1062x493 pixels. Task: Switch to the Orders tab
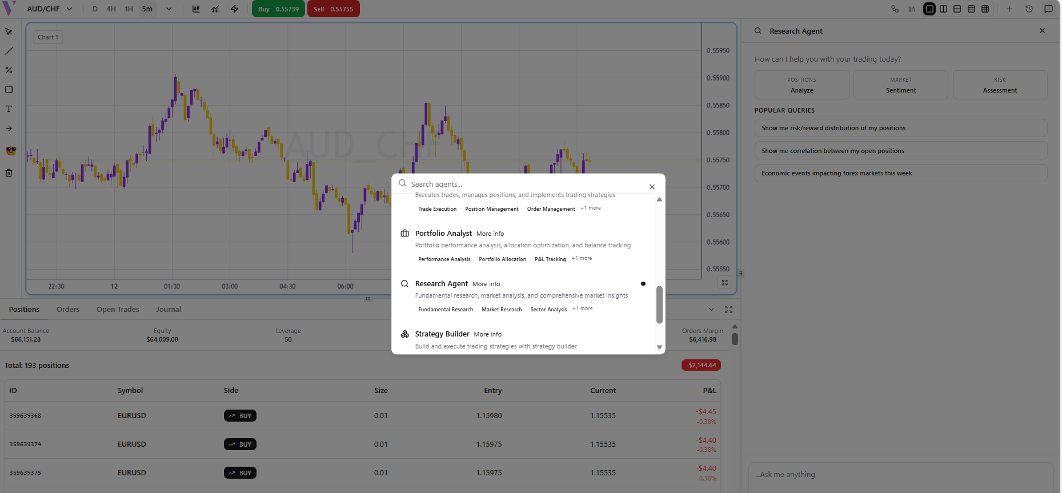(x=68, y=310)
